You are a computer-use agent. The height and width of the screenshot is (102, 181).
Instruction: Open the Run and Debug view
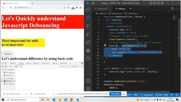pyautogui.click(x=88, y=34)
